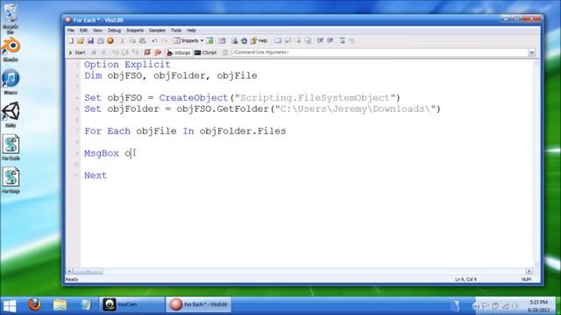Open the Tools menu
Viewport: 561px width, 315px height.
tap(176, 31)
